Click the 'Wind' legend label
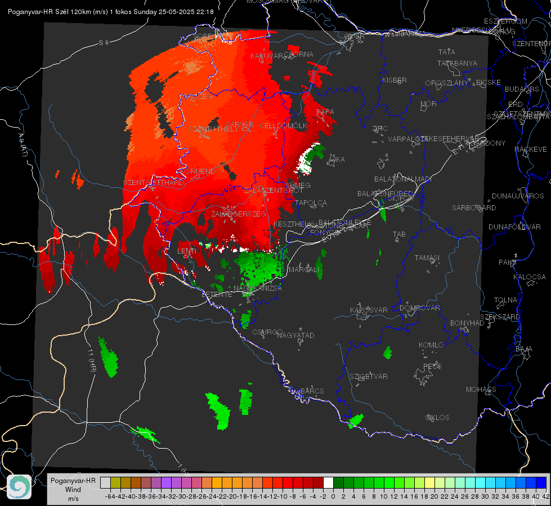This screenshot has height=506, width=551. coord(73,490)
